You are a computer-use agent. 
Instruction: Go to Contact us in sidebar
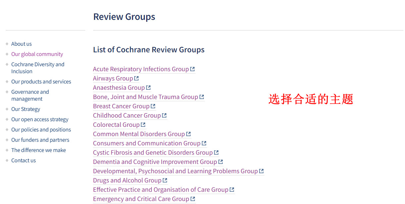(x=24, y=160)
